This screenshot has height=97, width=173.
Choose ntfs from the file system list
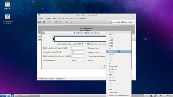coord(119,75)
